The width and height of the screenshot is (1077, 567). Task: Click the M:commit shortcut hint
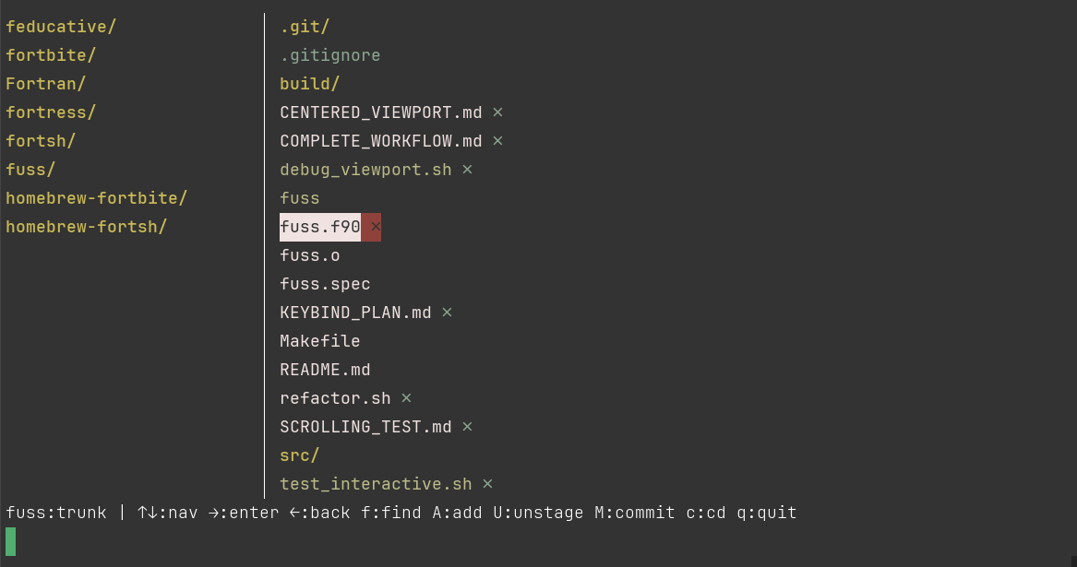[634, 513]
